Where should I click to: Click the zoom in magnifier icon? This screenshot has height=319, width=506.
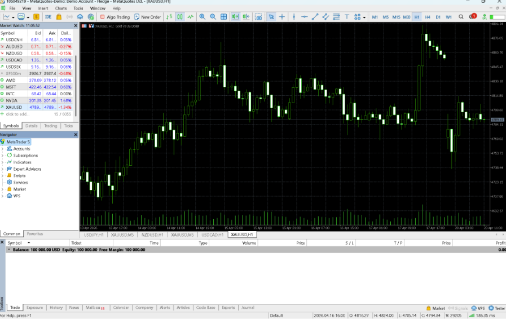(x=203, y=17)
